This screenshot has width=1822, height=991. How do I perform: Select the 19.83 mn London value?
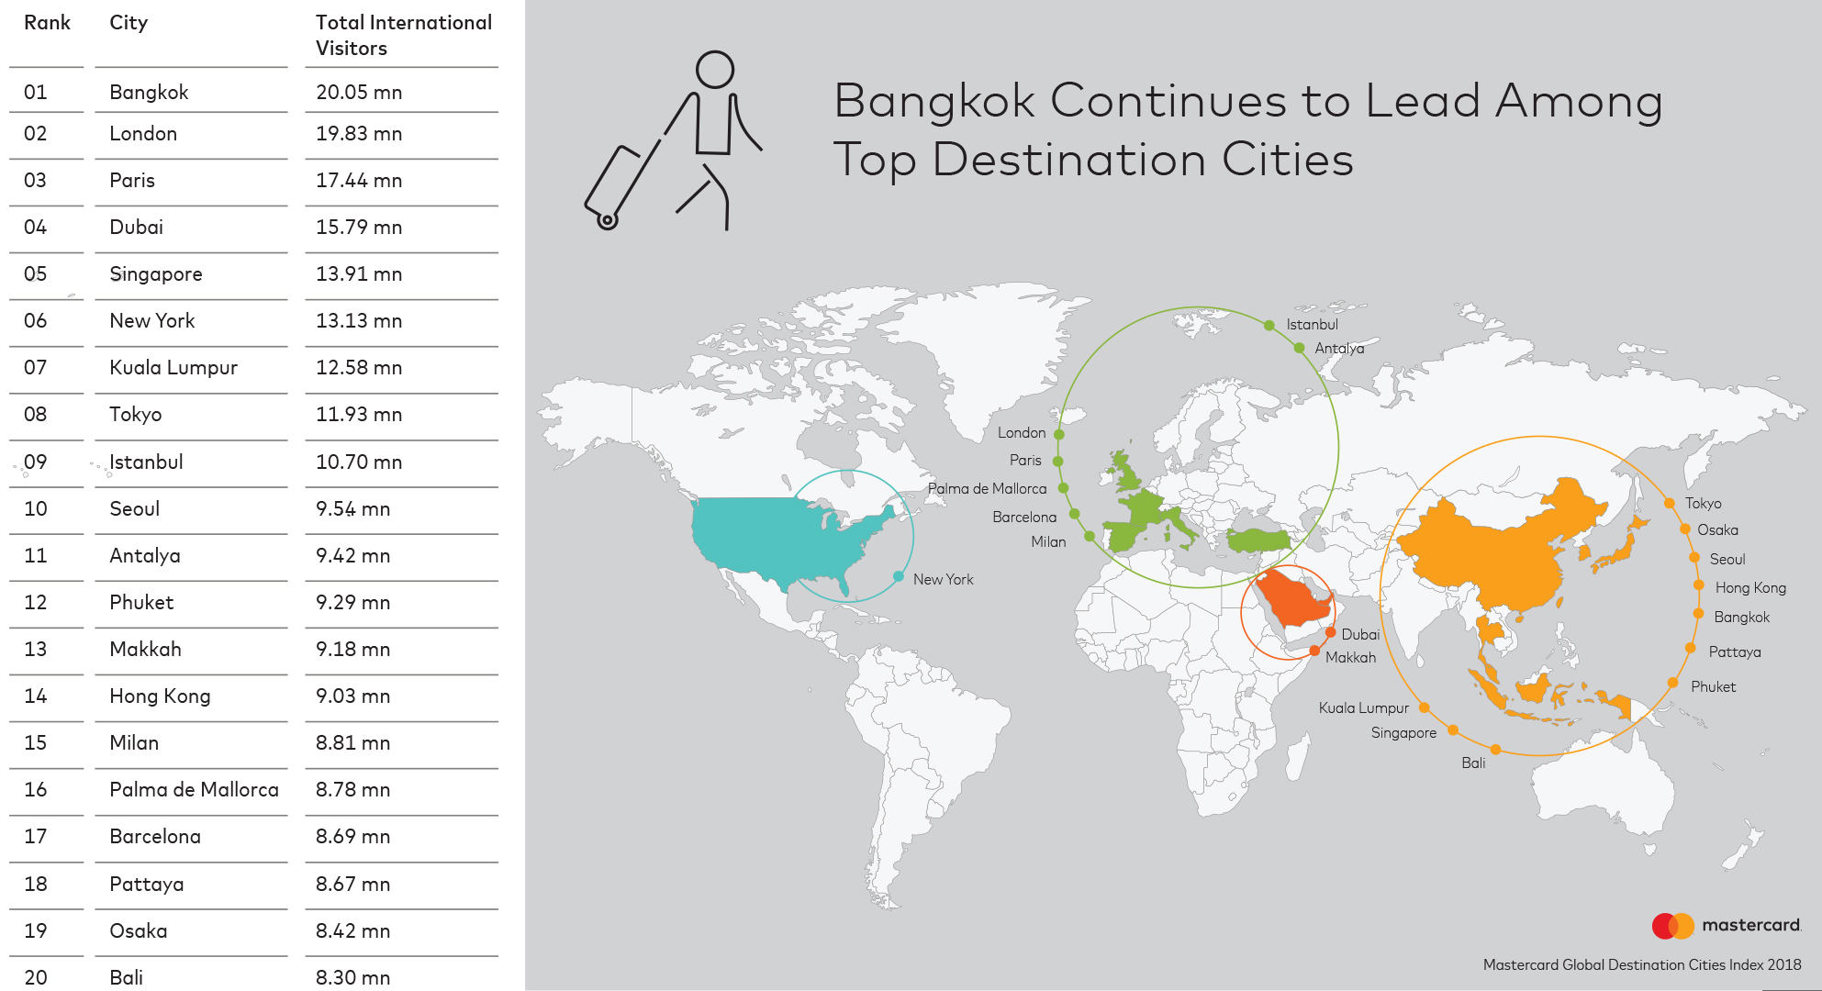359,134
